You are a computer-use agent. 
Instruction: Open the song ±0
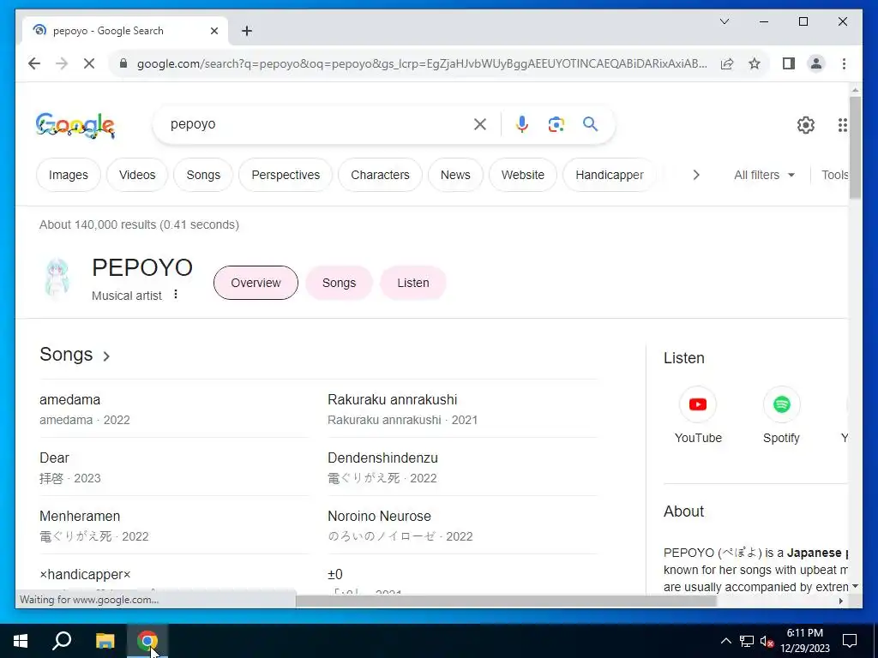pyautogui.click(x=335, y=575)
